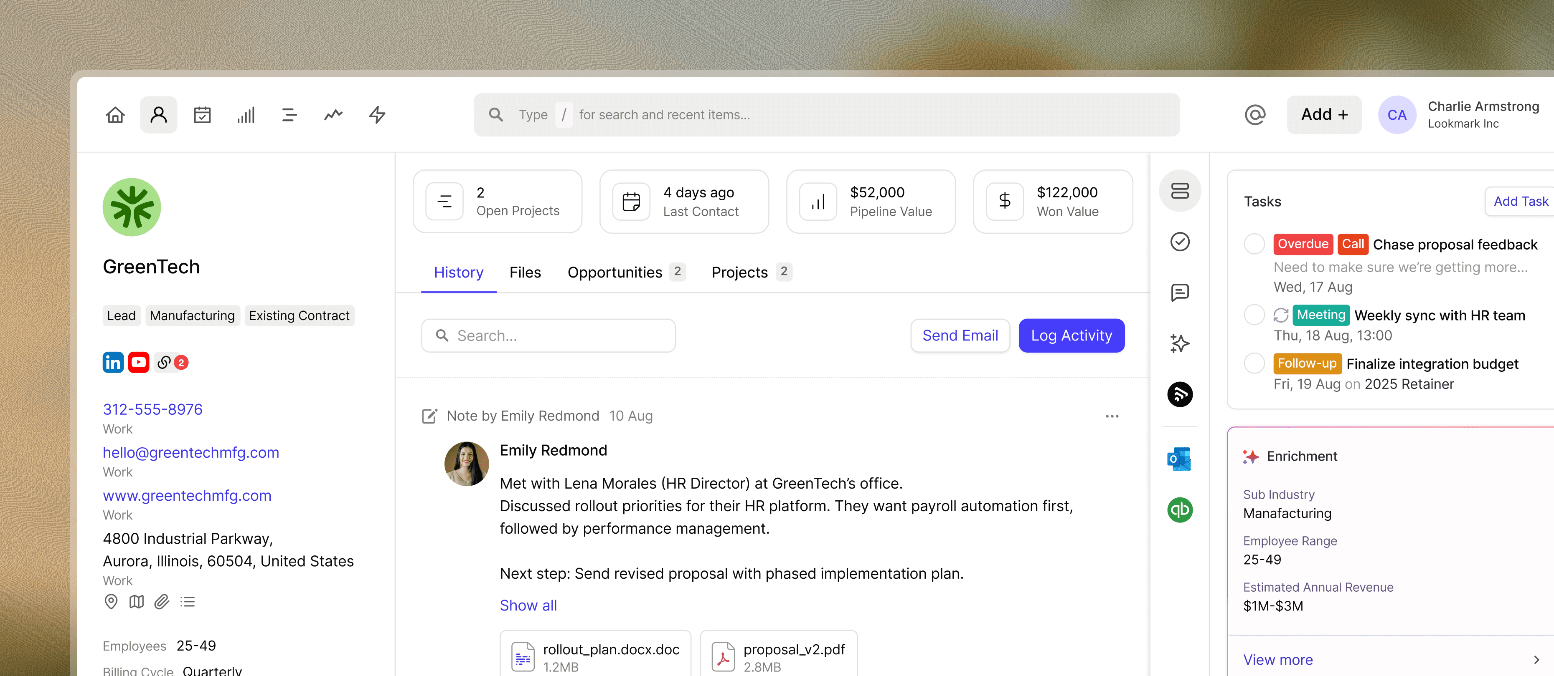1554x676 pixels.
Task: Click the Send Email button
Action: 960,335
